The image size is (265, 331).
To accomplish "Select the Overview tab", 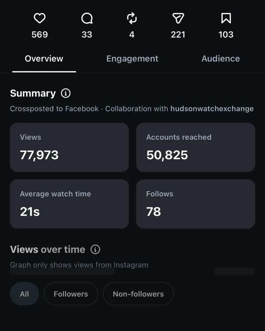I will [x=44, y=59].
